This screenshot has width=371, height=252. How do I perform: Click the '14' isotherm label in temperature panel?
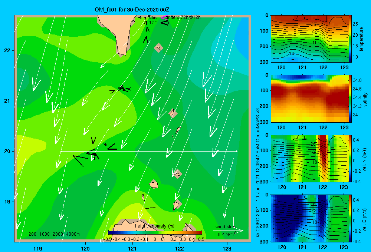[x=292, y=54]
